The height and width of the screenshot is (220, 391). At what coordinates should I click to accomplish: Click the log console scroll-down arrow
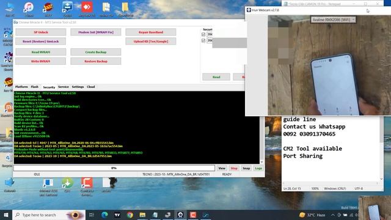point(262,161)
